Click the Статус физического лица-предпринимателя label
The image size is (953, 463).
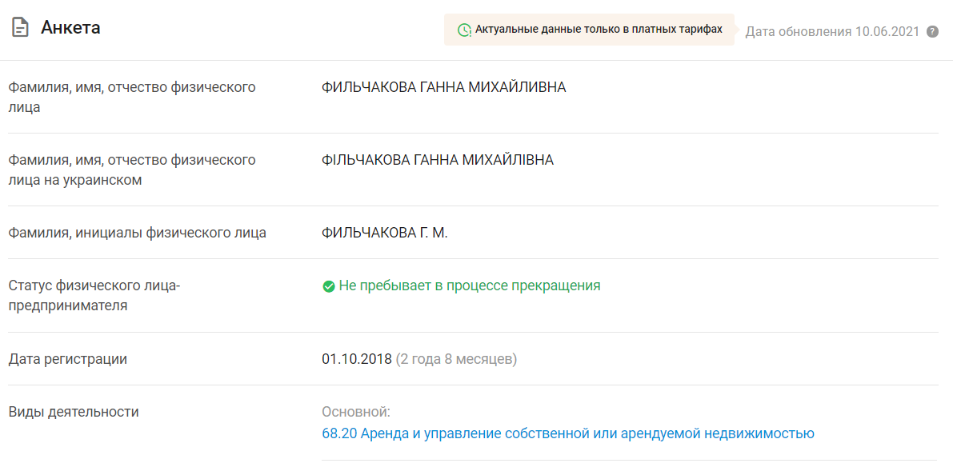click(94, 295)
